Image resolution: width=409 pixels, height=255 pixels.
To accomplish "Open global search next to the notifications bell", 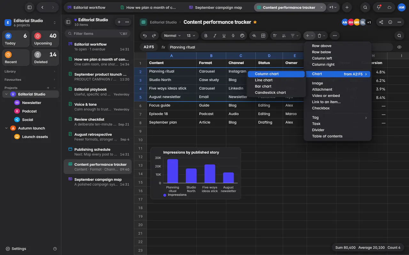I will (365, 7).
